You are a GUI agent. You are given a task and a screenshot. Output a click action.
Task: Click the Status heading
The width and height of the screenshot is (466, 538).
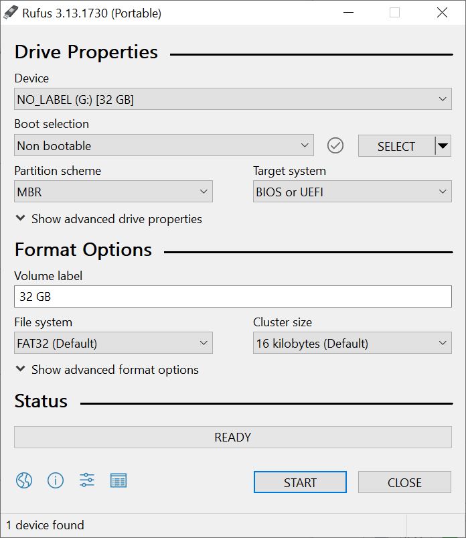tap(41, 401)
